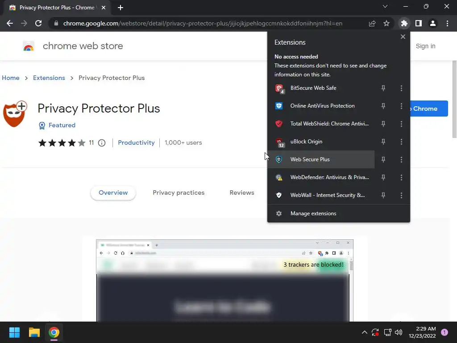Viewport: 457px width, 343px height.
Task: Open more actions for Web Secure Plus
Action: point(401,159)
